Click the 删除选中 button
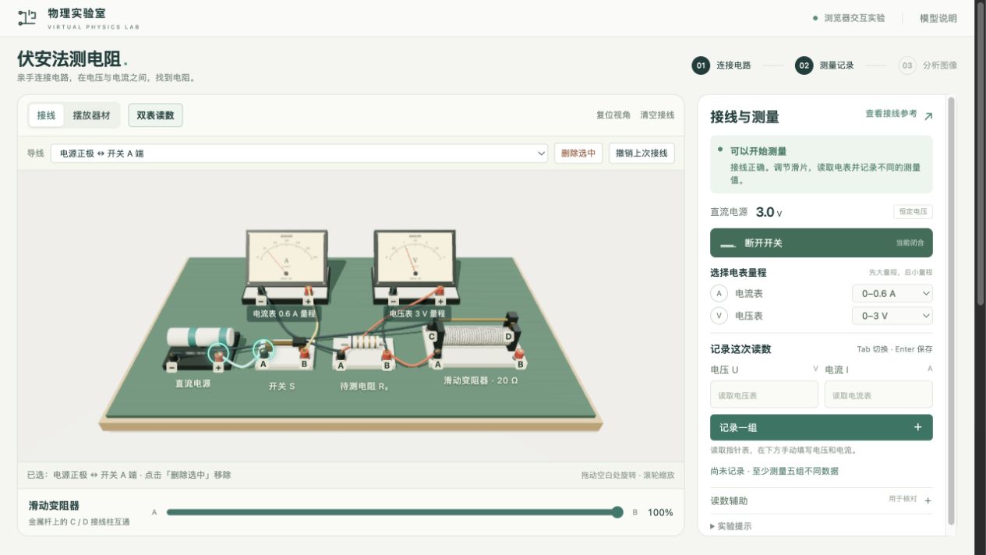Screen dimensions: 986x555 [x=578, y=154]
